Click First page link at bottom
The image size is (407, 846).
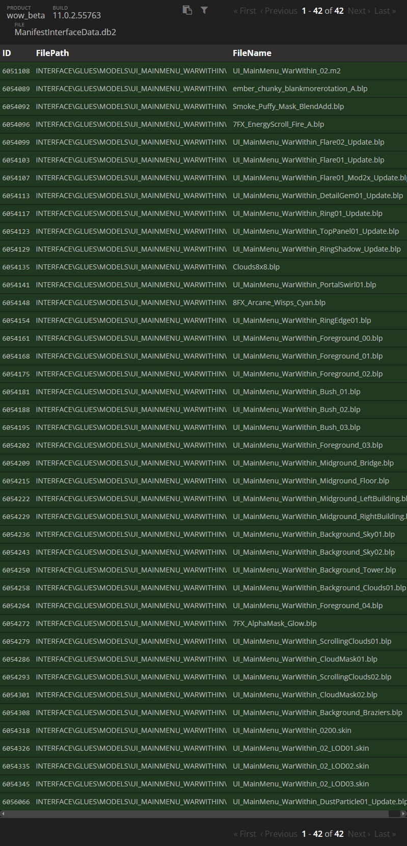coord(245,834)
